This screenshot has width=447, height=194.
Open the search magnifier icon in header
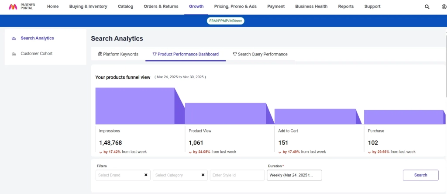427,7
